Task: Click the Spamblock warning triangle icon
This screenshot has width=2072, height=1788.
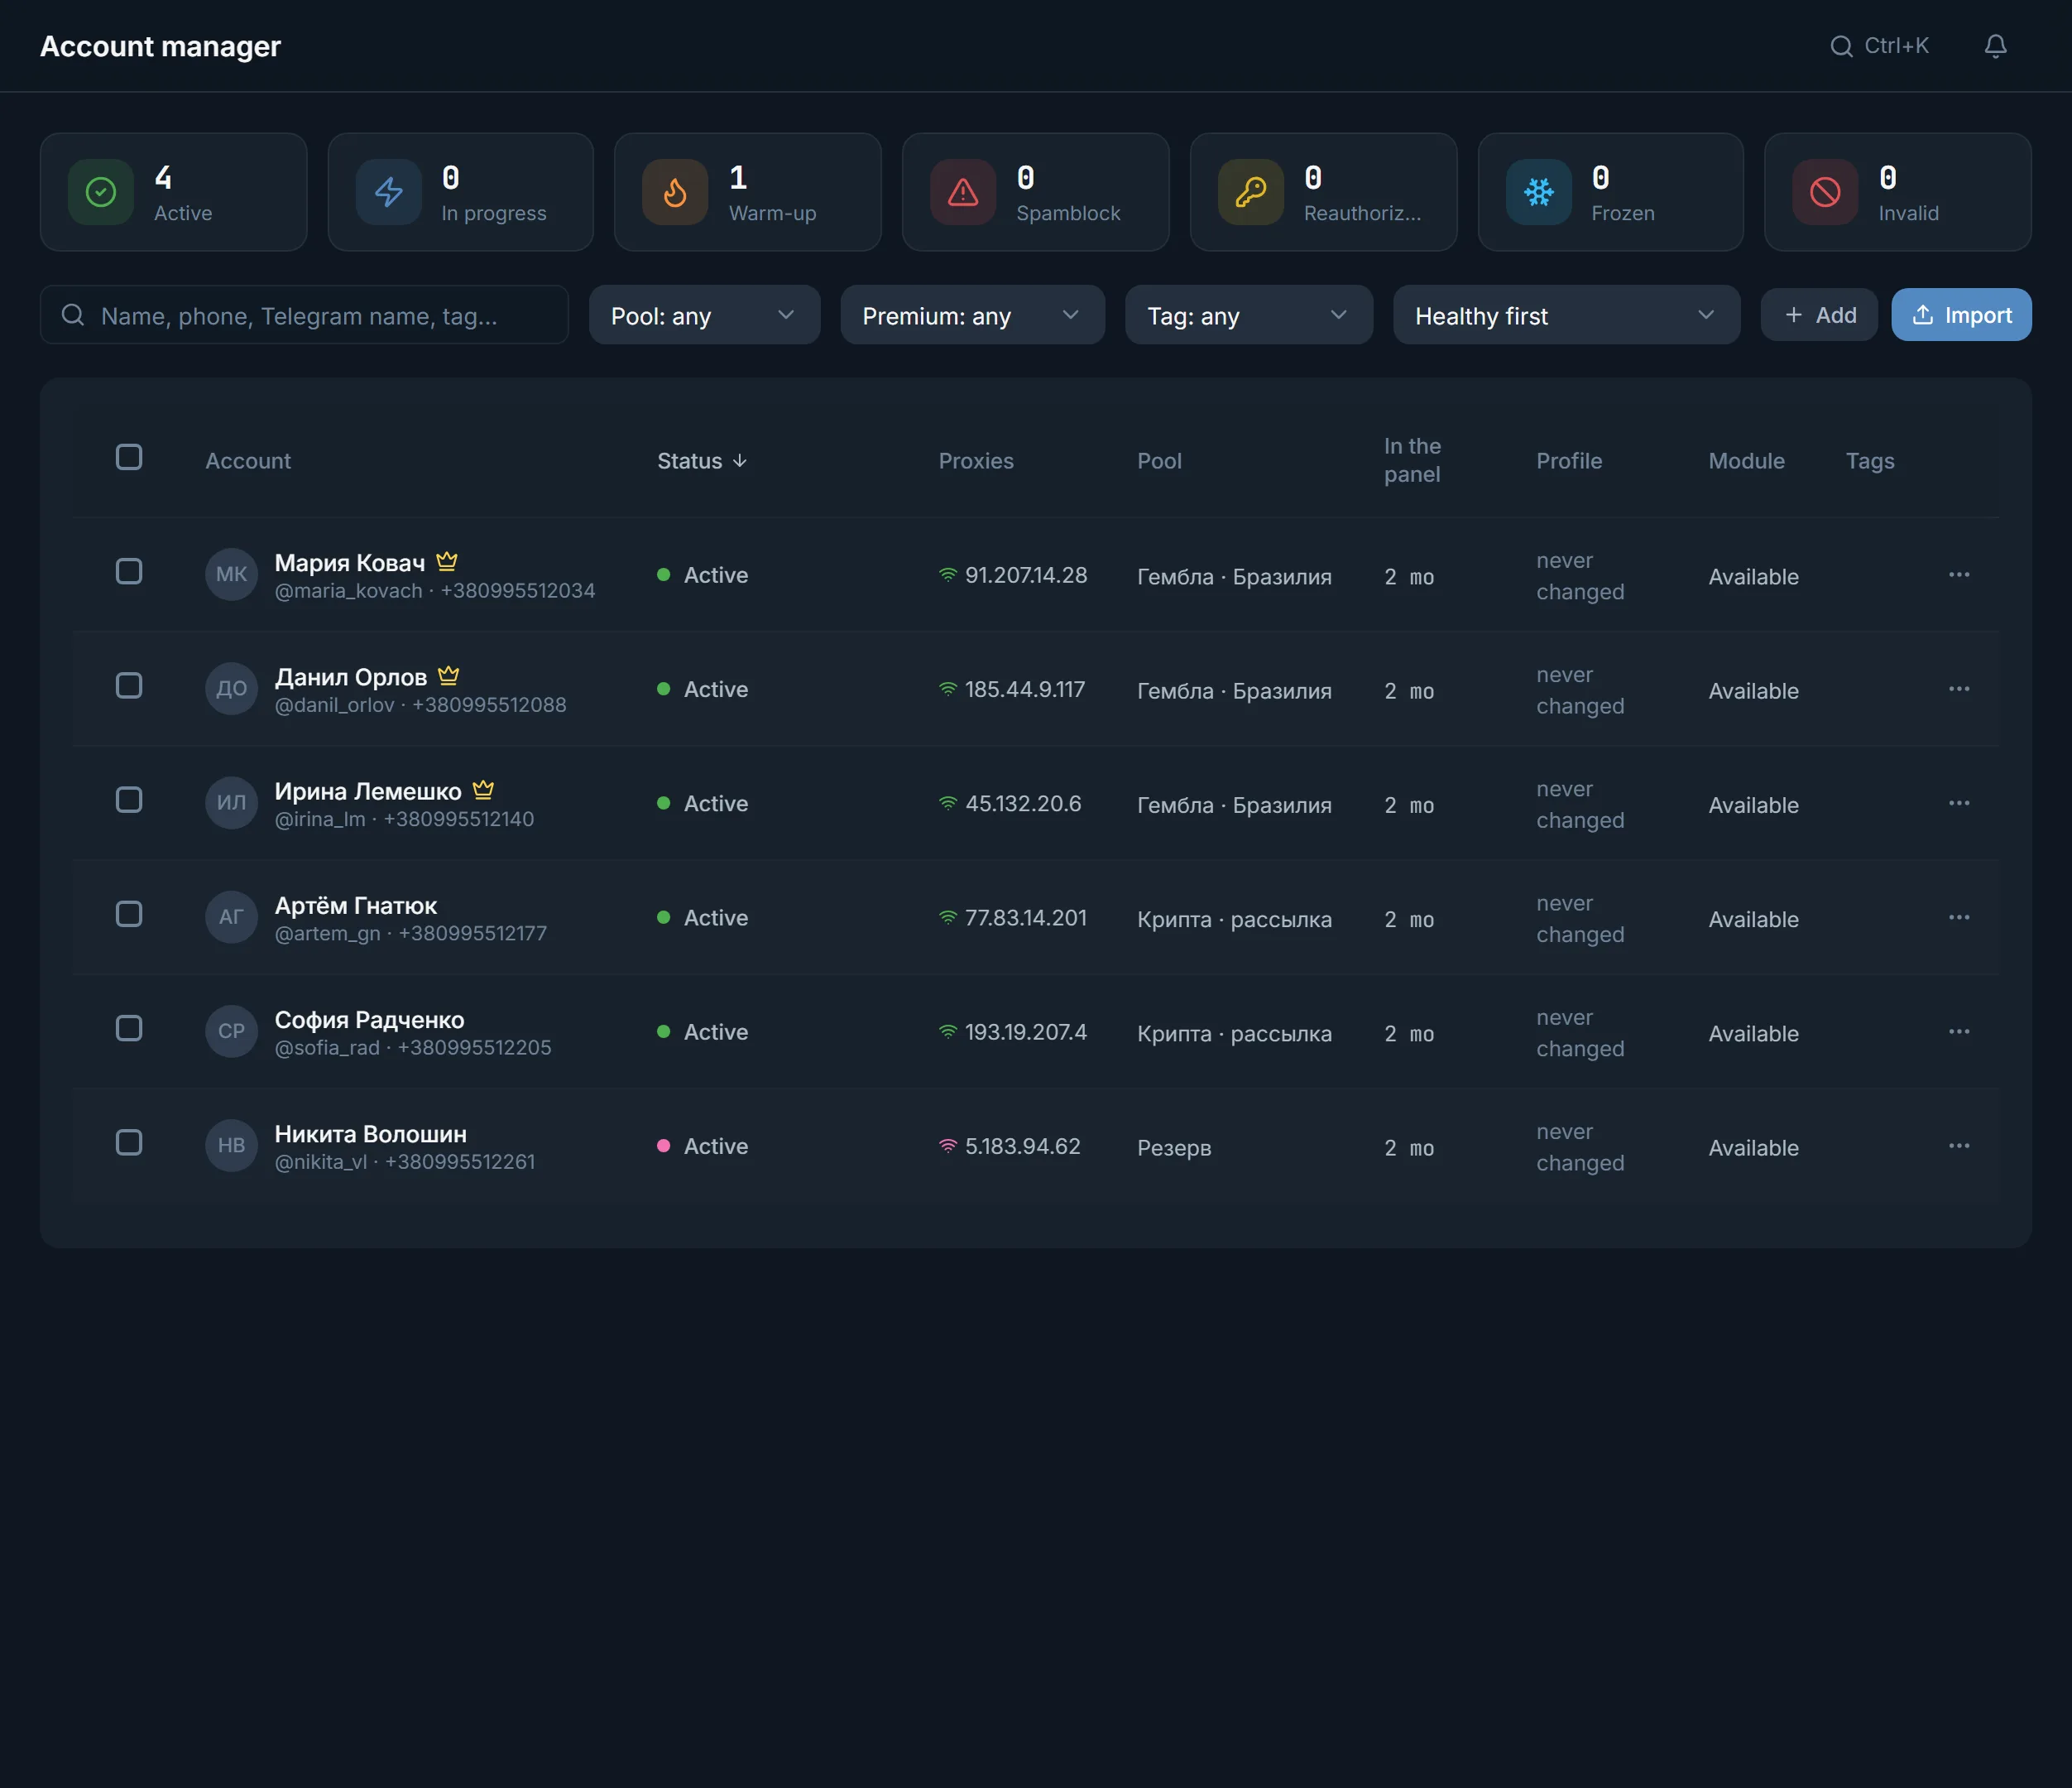Action: [x=963, y=192]
